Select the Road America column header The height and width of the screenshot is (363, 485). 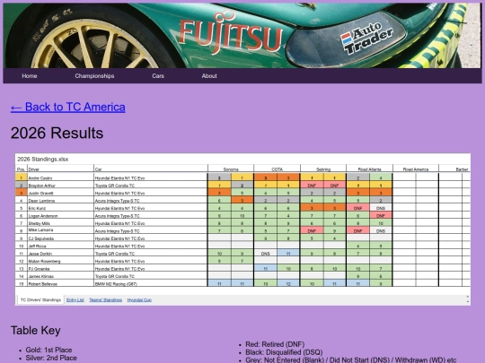pyautogui.click(x=416, y=169)
